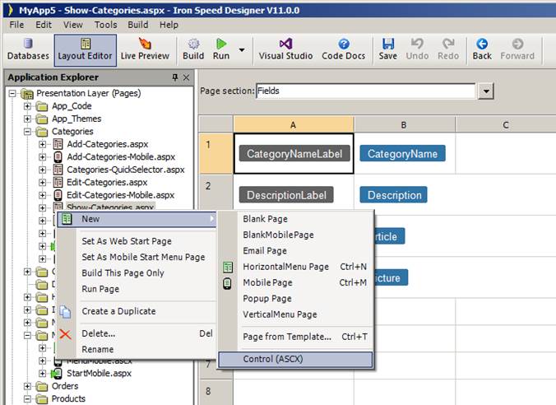Navigate Back in the toolbar

(482, 49)
